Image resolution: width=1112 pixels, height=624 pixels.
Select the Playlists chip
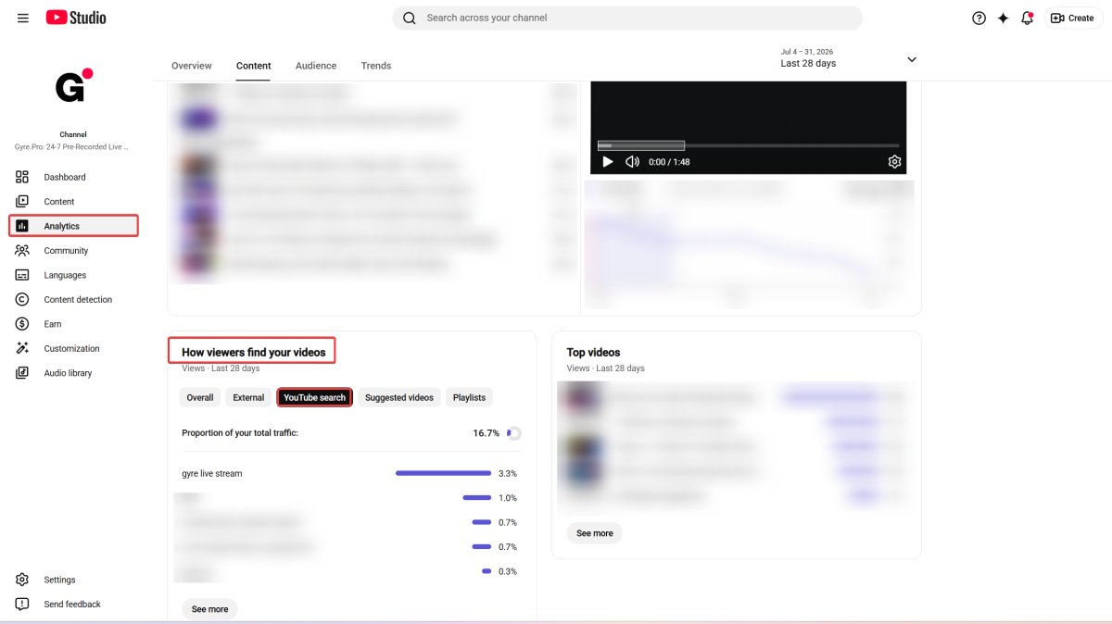pos(469,397)
